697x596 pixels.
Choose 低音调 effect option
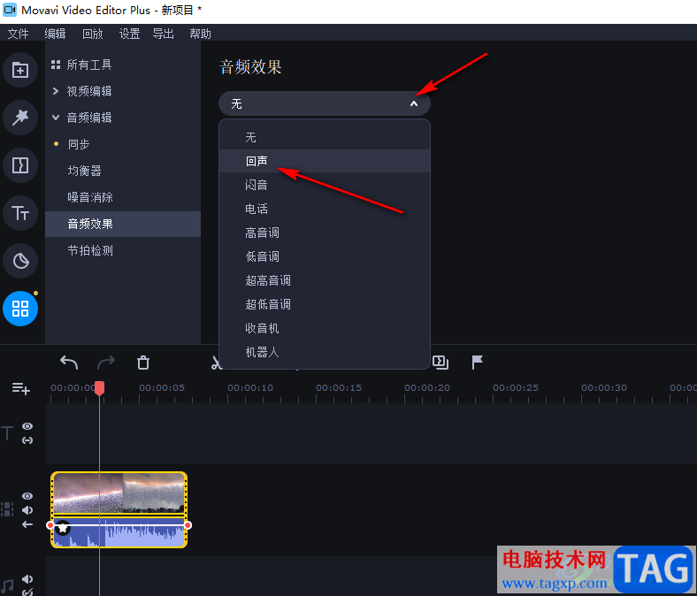[x=325, y=256]
